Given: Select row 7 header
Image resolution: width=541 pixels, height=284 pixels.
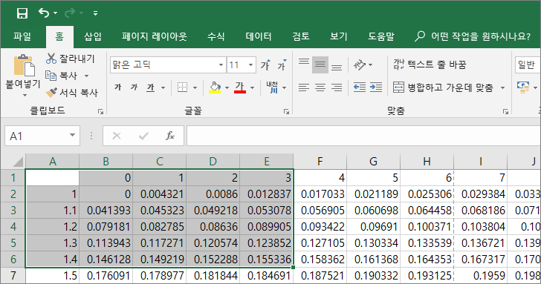Looking at the screenshot, I should 13,276.
